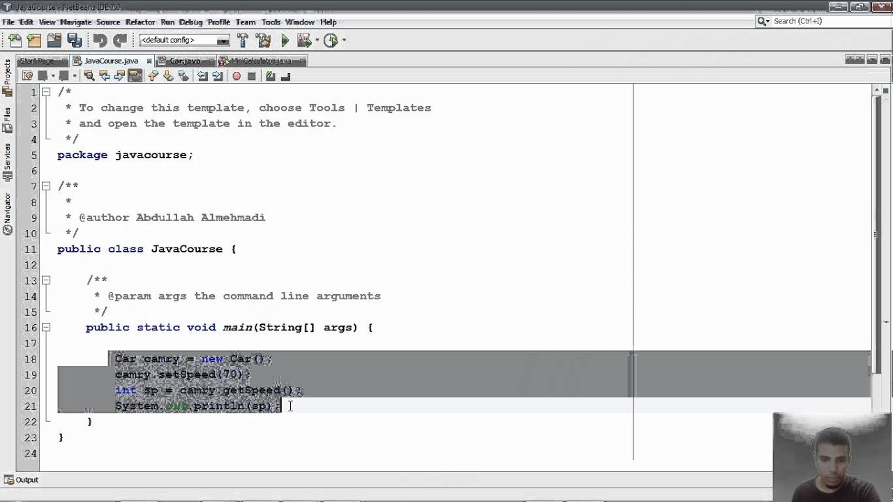Click the Shift Line Left icon
This screenshot has height=502, width=893.
coord(202,76)
